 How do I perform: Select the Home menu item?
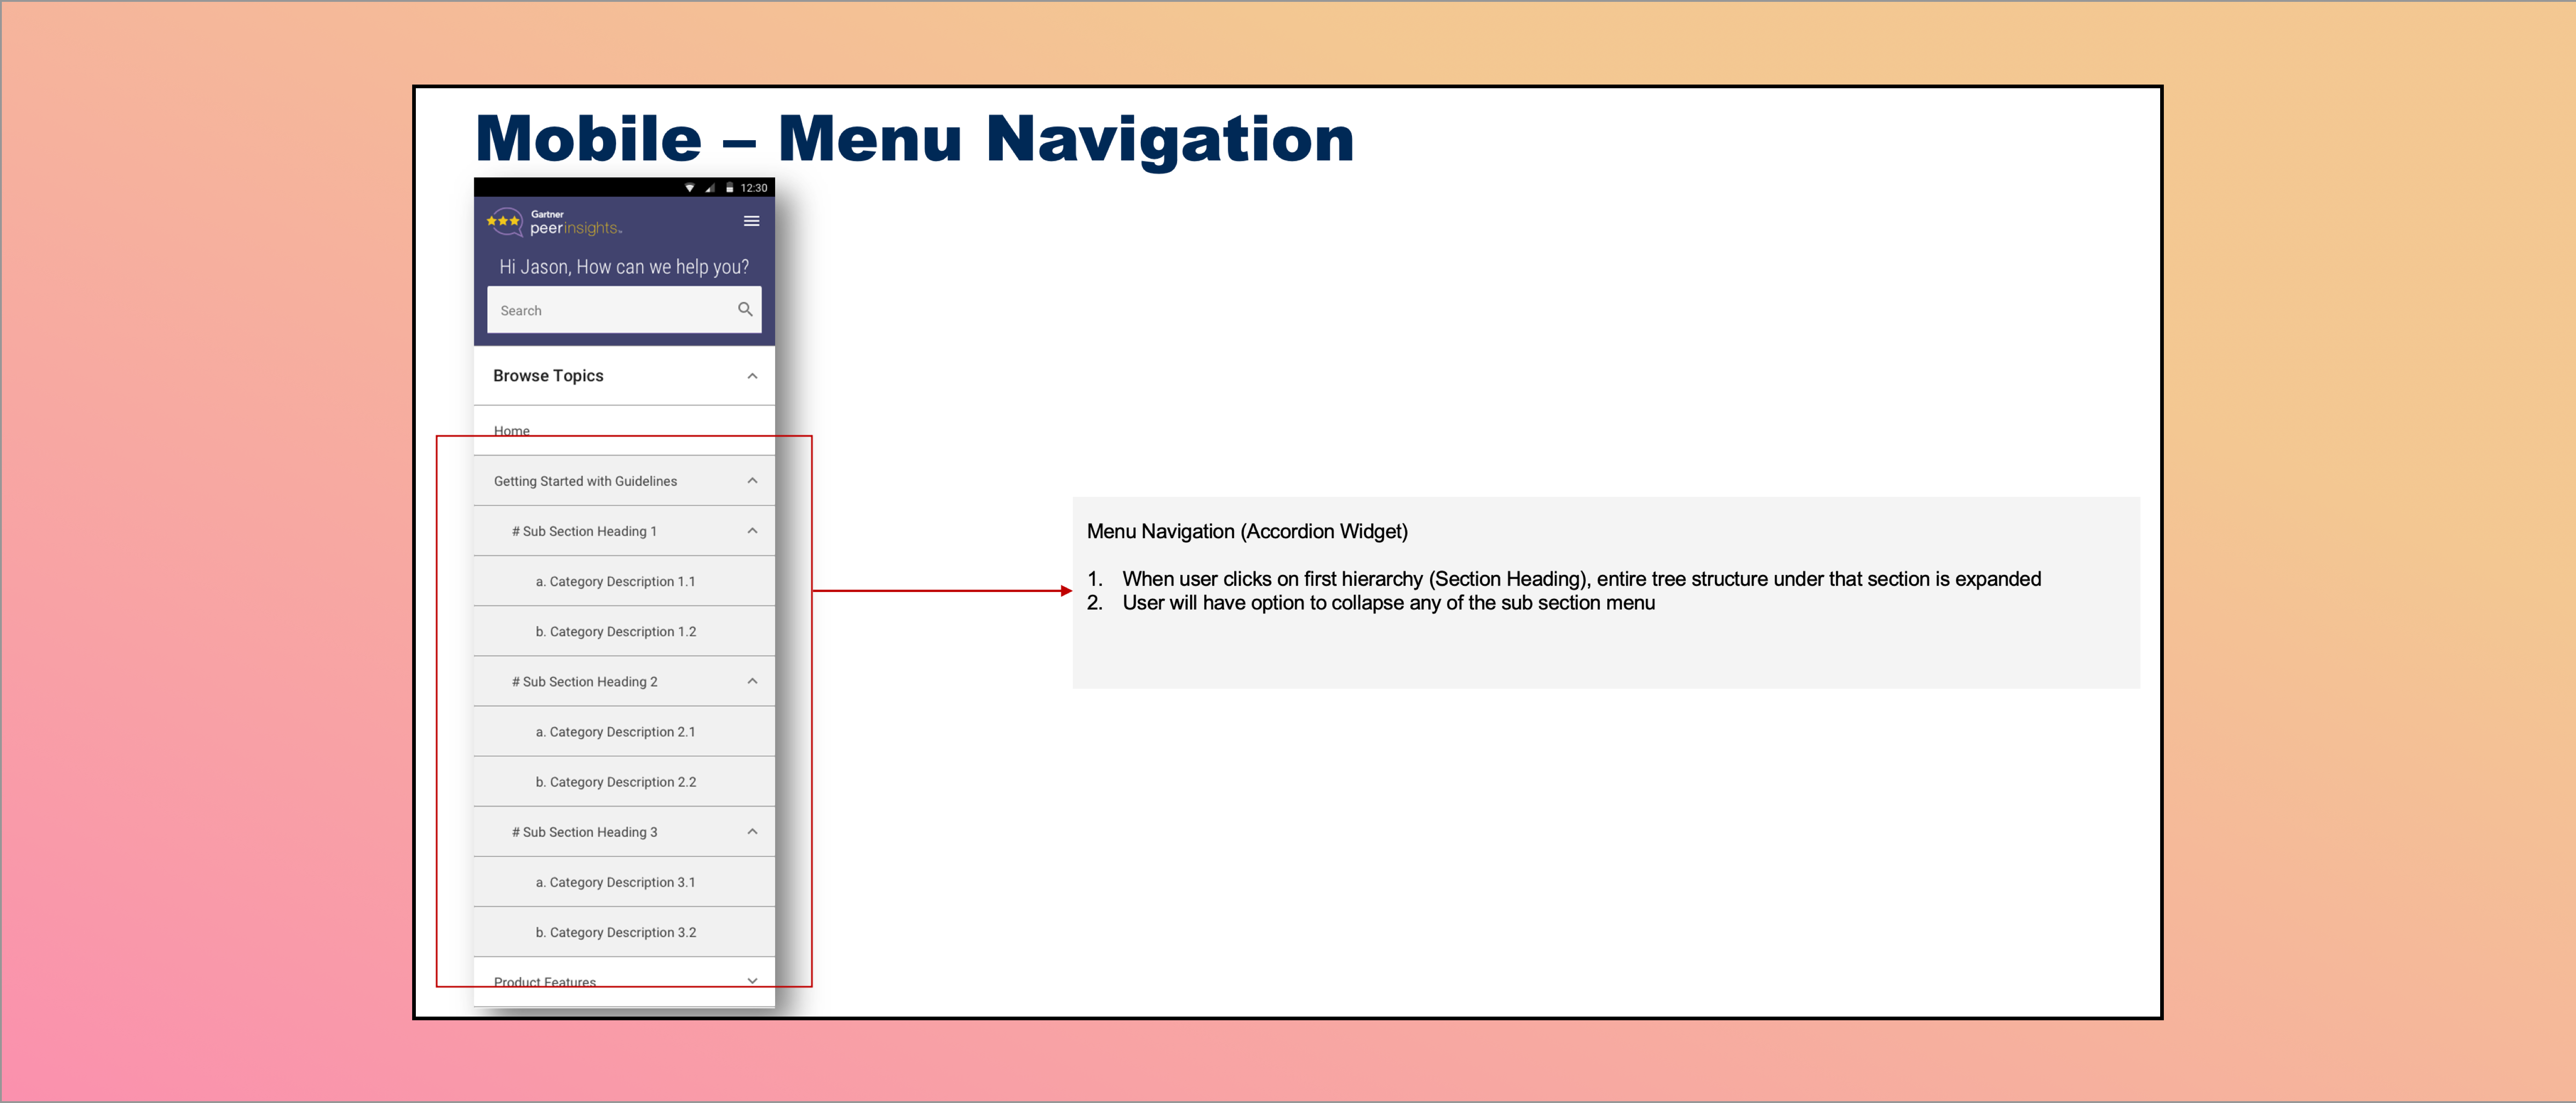tap(512, 431)
